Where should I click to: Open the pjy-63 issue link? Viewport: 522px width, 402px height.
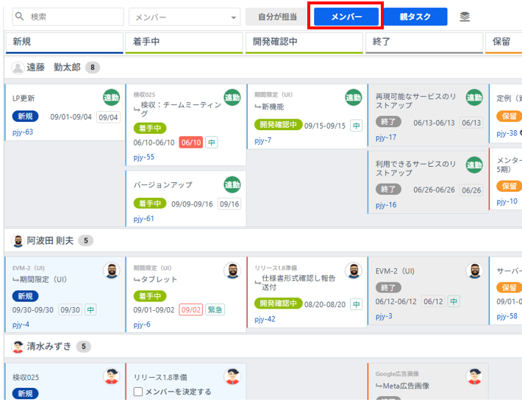[x=23, y=132]
